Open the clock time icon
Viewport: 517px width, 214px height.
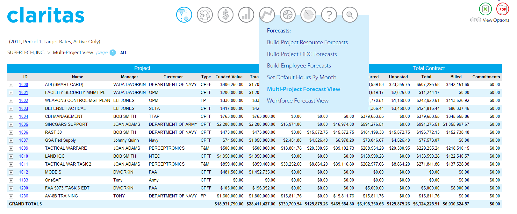pyautogui.click(x=308, y=15)
